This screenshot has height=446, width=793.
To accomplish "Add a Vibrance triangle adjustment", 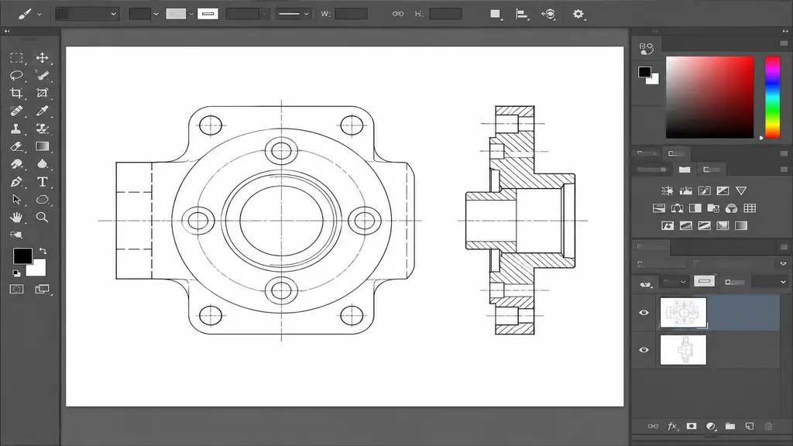I will [741, 190].
